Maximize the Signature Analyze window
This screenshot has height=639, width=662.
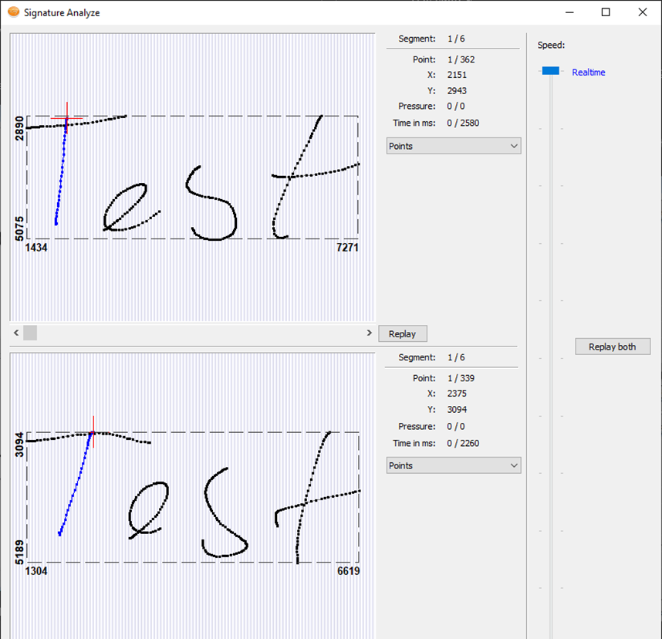point(606,12)
